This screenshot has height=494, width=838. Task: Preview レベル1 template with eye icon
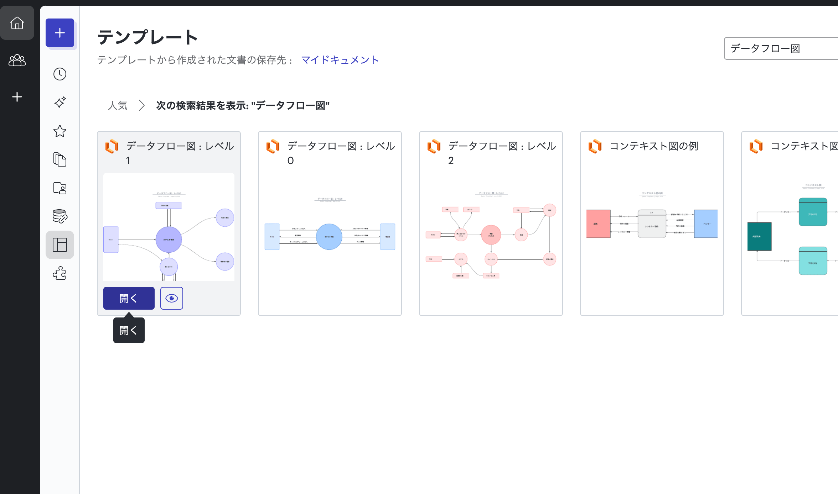[x=172, y=298]
